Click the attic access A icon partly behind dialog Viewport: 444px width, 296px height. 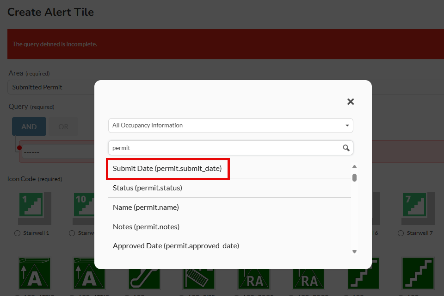click(89, 273)
